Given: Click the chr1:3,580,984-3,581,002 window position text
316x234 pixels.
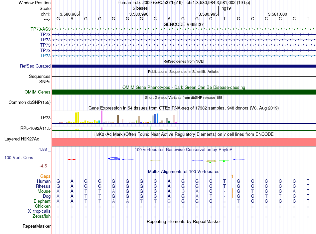Looking at the screenshot, I should 218,3.
